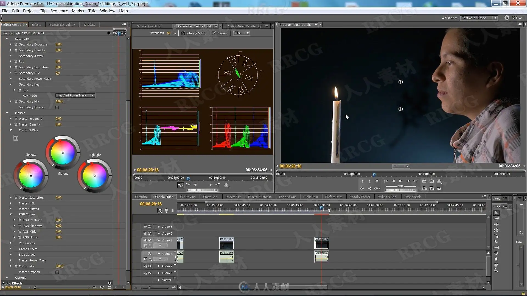The width and height of the screenshot is (527, 296).
Task: Click the Extract button in Program monitor
Action: (432, 189)
